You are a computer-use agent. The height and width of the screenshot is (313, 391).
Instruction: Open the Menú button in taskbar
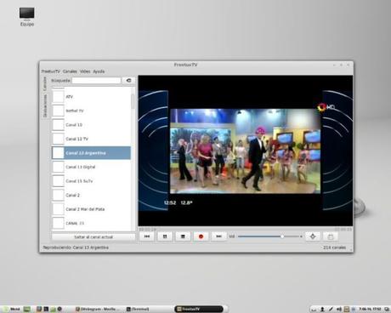pos(11,309)
